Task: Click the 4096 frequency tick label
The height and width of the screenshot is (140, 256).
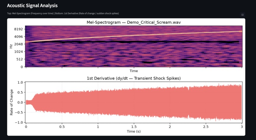Action: 19,37
